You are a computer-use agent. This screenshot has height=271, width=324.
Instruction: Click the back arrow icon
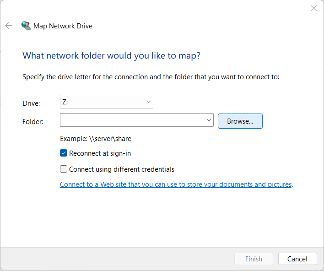click(x=8, y=26)
